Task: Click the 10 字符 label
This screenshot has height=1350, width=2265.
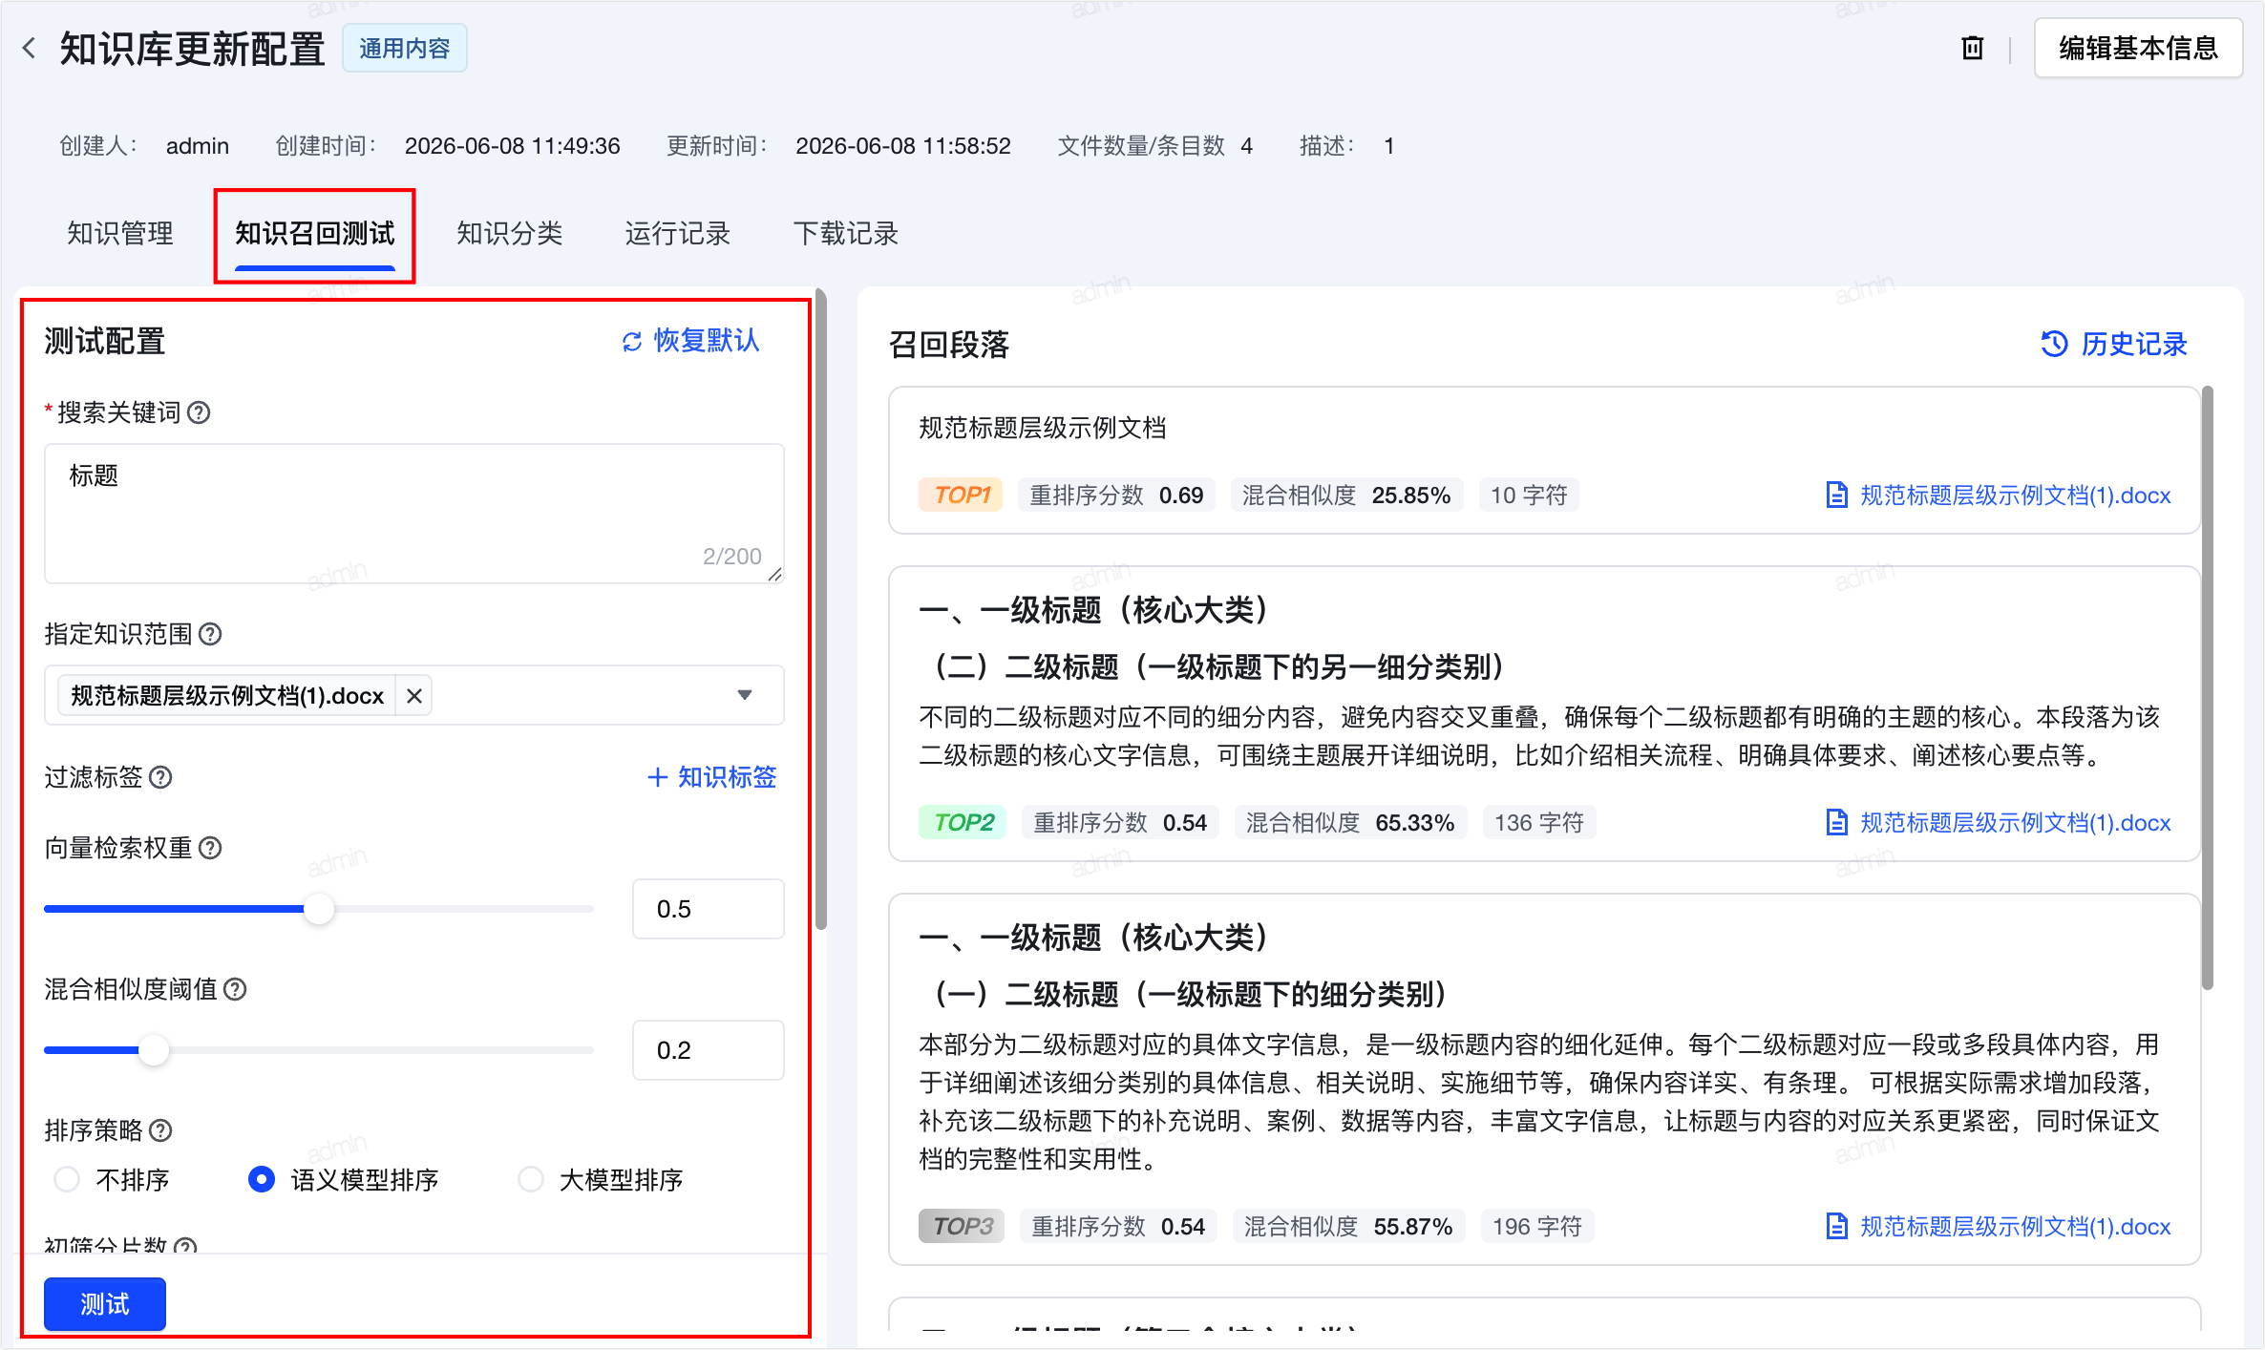Action: pyautogui.click(x=1529, y=496)
